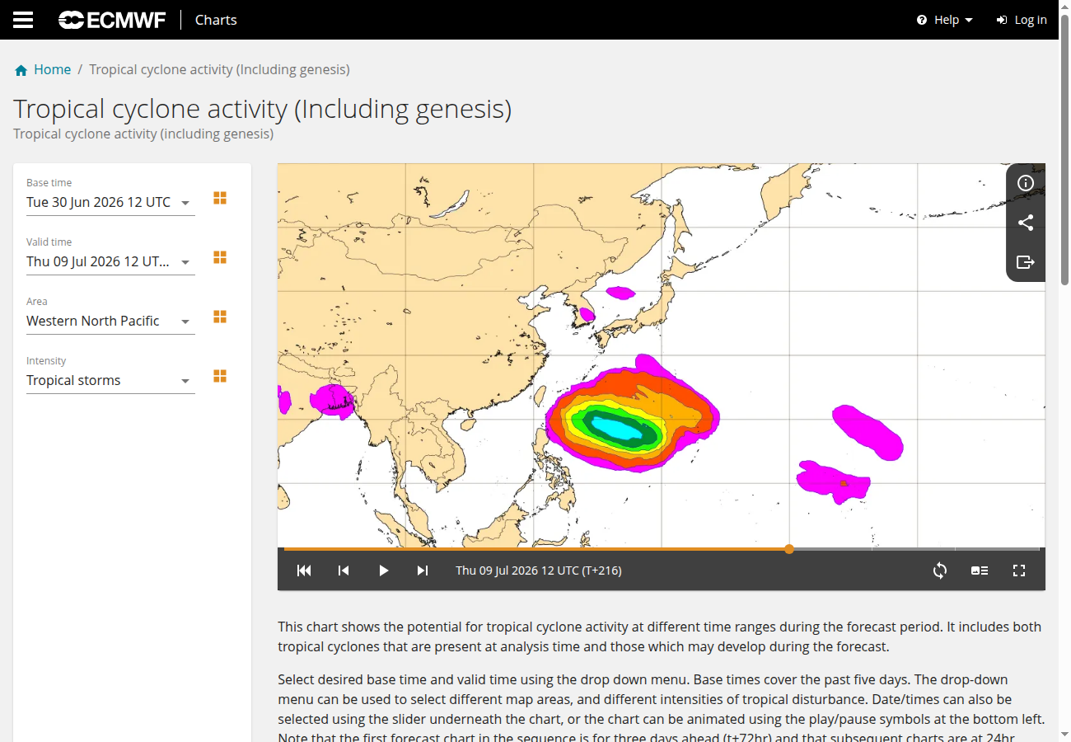Click the orange timeline slider handle
1071x742 pixels.
(x=789, y=549)
